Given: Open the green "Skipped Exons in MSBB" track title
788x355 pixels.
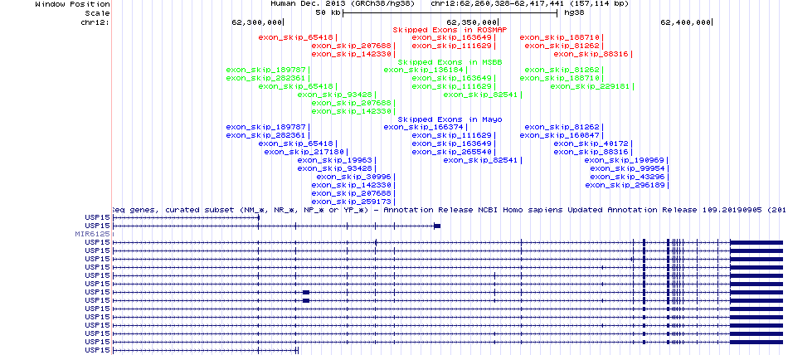Looking at the screenshot, I should pyautogui.click(x=450, y=61).
